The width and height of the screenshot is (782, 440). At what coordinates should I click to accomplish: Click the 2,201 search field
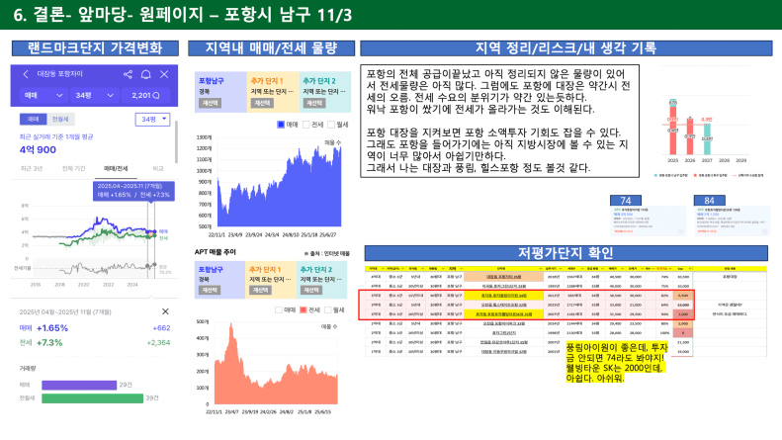click(145, 95)
